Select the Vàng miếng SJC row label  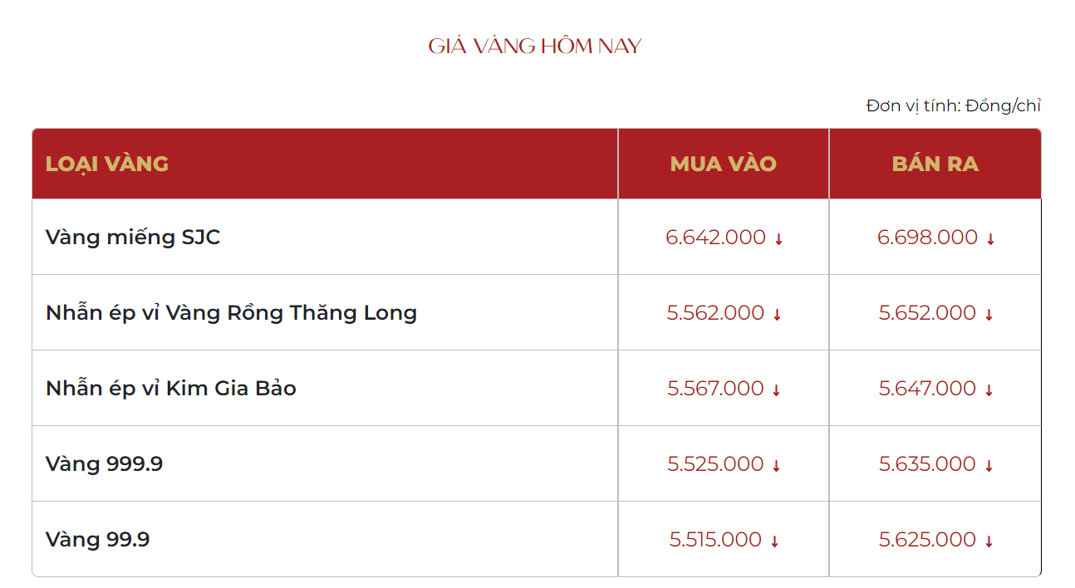tap(133, 238)
